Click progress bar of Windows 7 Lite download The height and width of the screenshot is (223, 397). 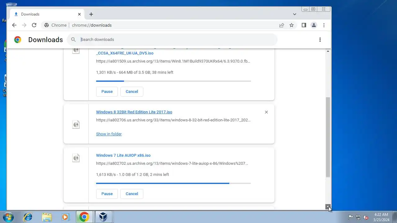click(x=173, y=183)
